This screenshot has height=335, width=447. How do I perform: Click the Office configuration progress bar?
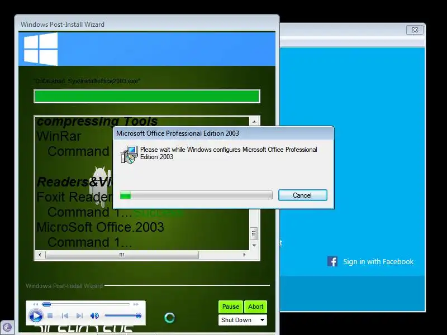196,195
